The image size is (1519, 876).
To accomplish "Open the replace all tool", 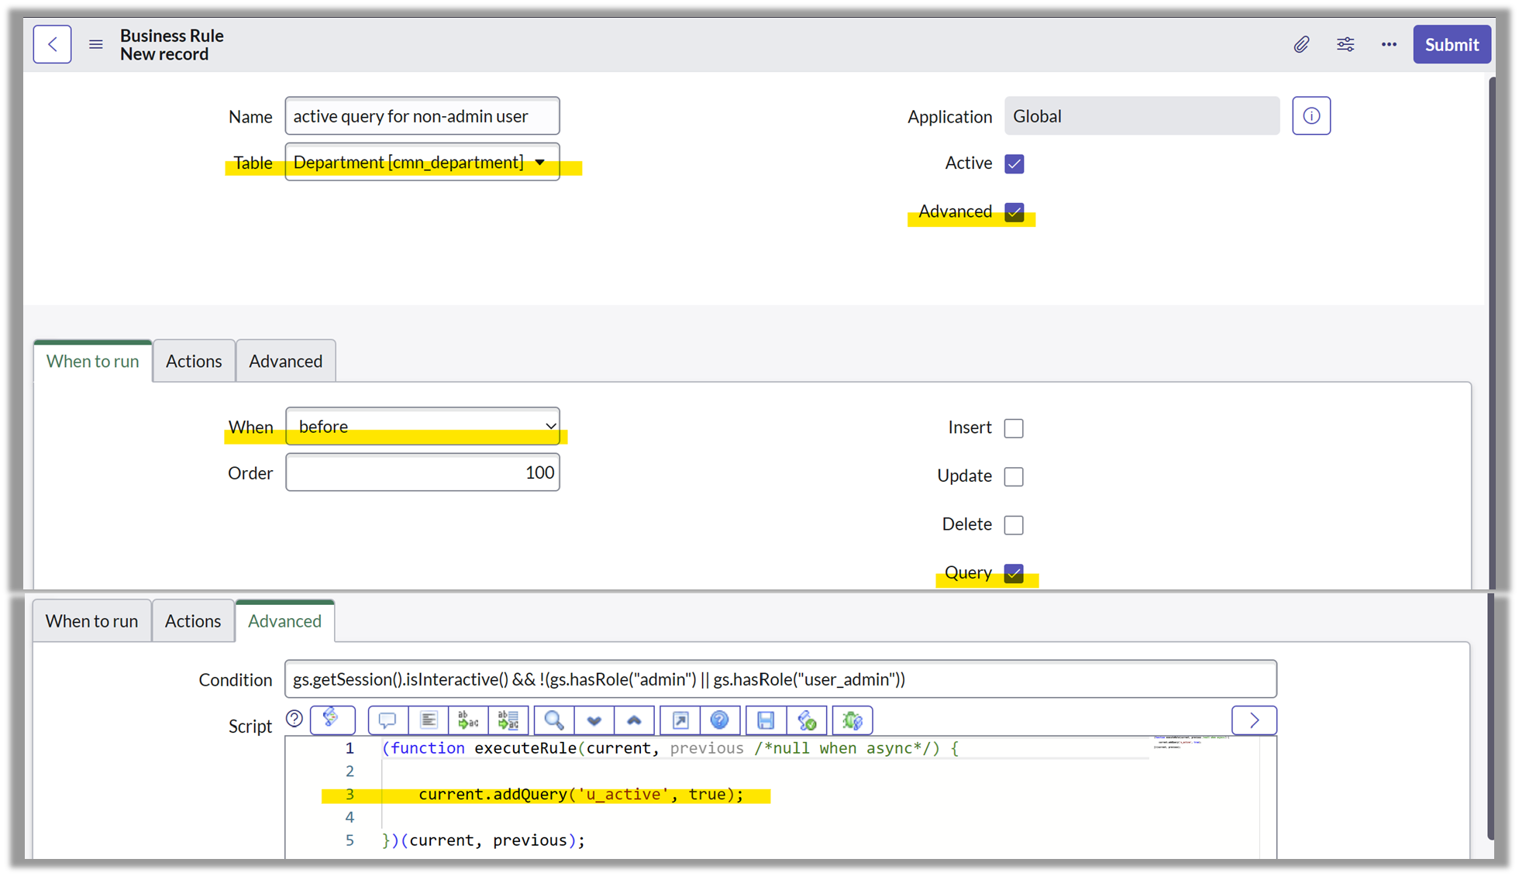I will click(508, 720).
